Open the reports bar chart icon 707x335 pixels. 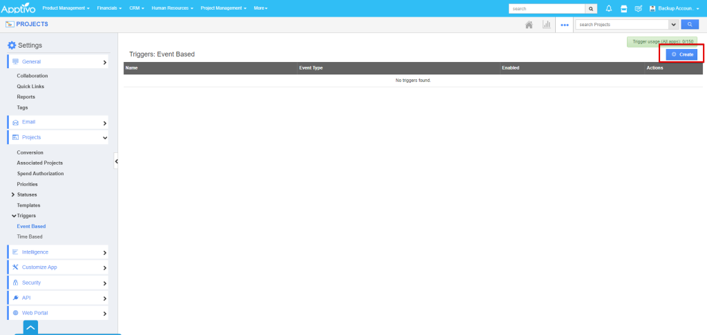pyautogui.click(x=547, y=24)
